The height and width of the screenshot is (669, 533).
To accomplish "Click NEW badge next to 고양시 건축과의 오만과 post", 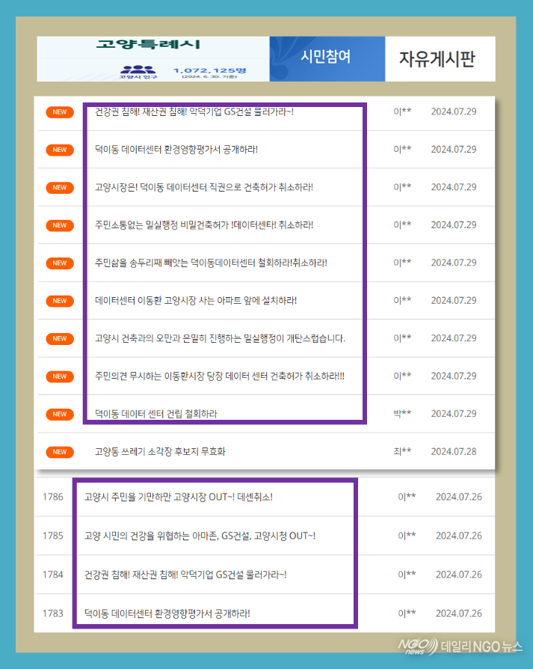I will pyautogui.click(x=59, y=339).
